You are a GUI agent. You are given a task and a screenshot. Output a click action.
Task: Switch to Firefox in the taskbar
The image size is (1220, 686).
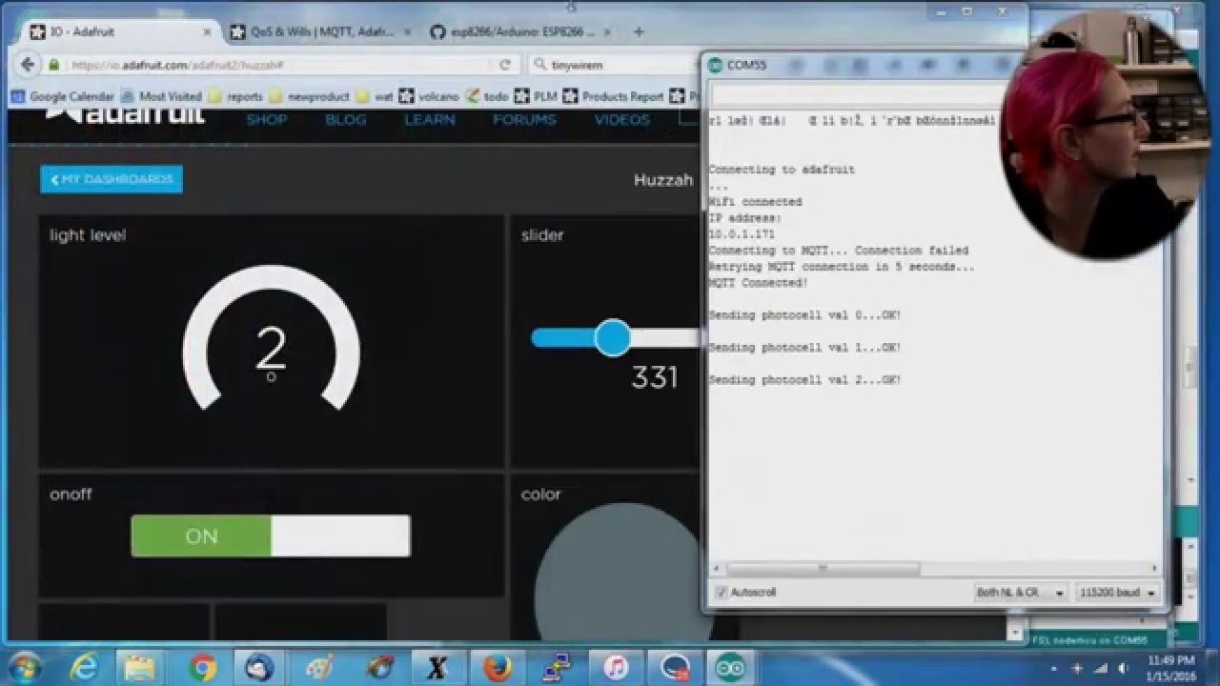coord(496,667)
